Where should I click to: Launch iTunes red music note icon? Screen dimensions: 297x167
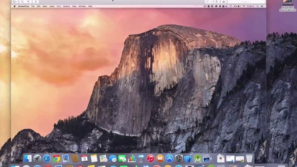click(x=150, y=158)
